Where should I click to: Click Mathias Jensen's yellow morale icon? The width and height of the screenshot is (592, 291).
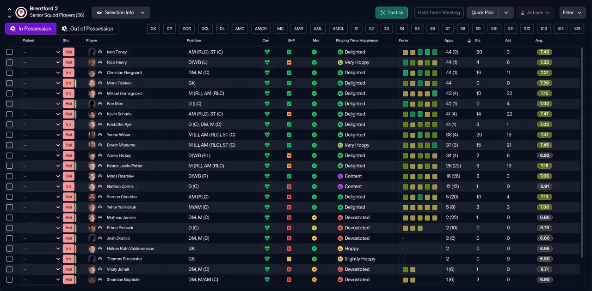pyautogui.click(x=314, y=218)
